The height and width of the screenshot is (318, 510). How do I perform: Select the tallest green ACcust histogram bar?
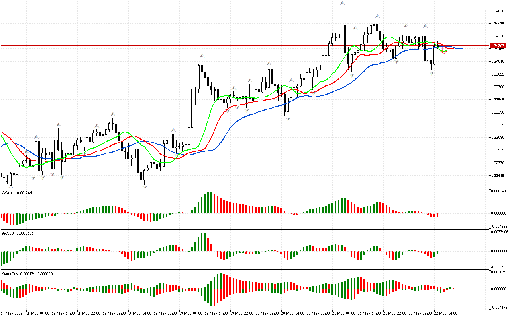click(x=203, y=242)
